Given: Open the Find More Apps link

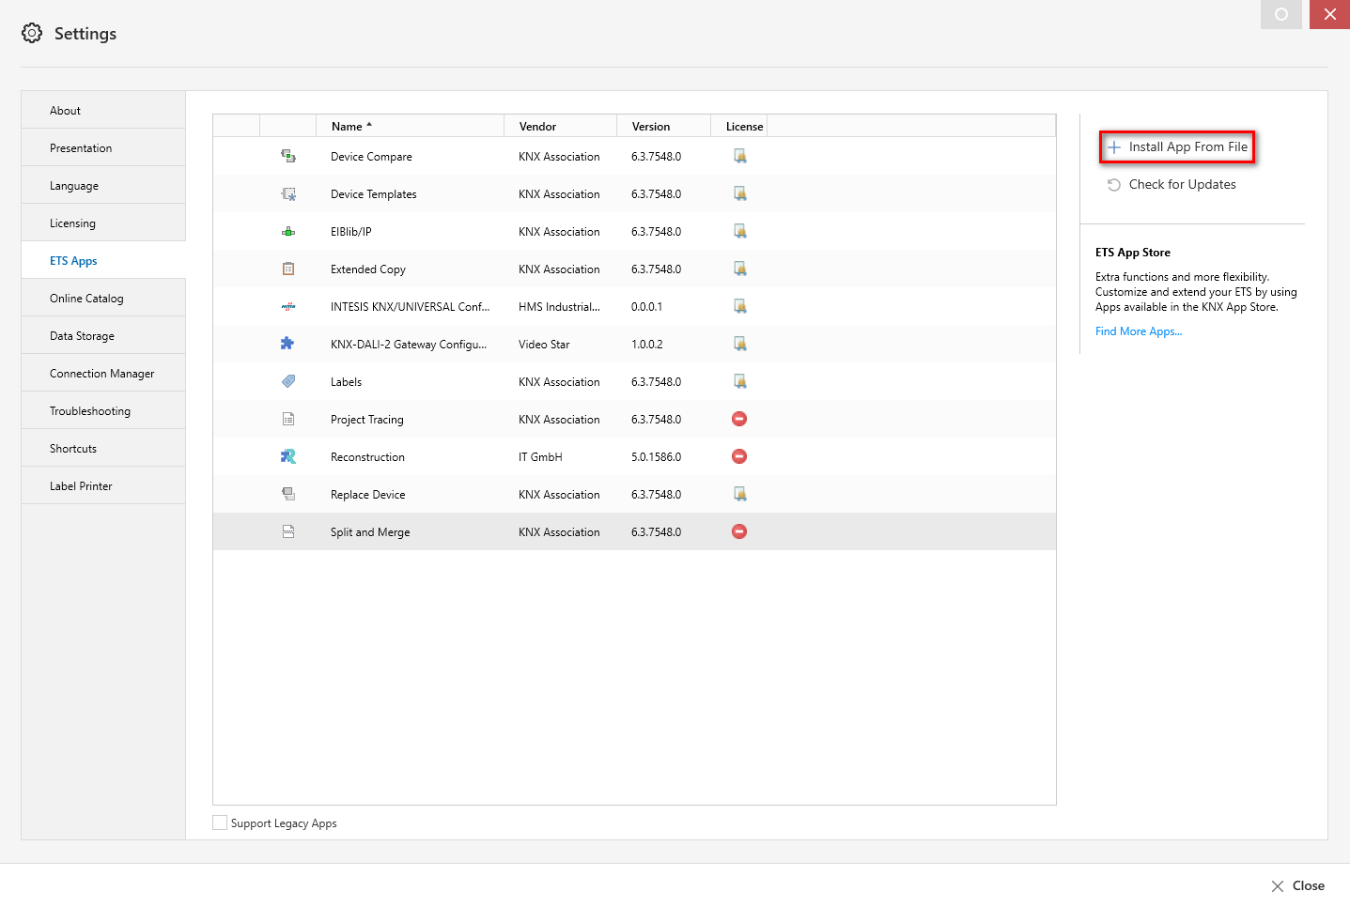Looking at the screenshot, I should point(1139,331).
